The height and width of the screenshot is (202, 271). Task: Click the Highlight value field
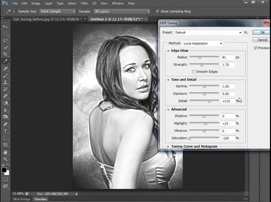point(228,124)
